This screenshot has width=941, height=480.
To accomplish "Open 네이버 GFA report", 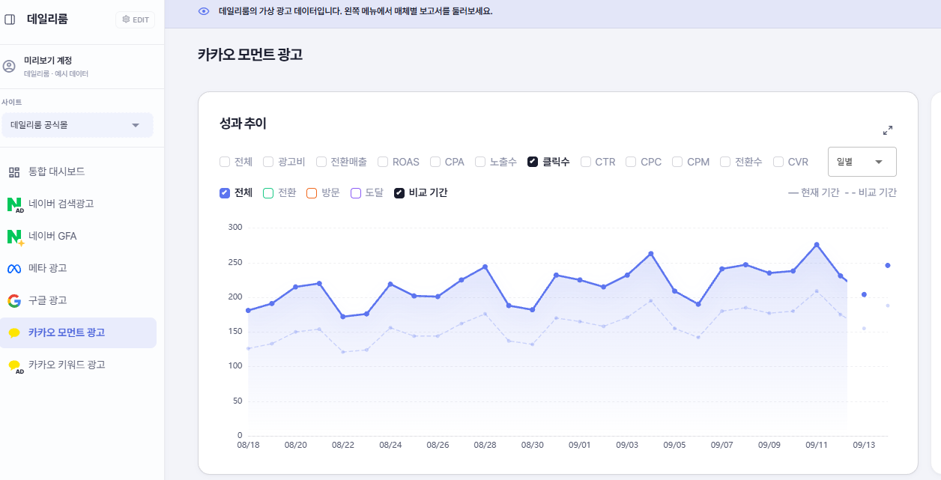I will (79, 237).
